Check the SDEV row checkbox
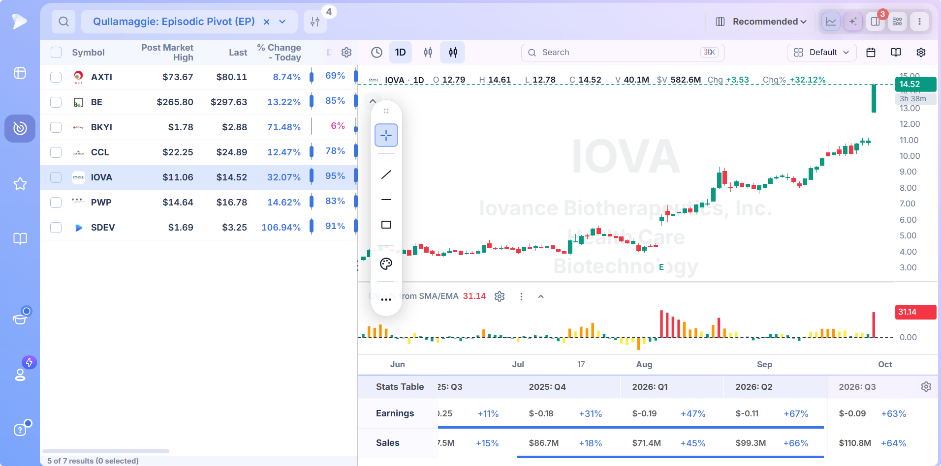 [56, 228]
